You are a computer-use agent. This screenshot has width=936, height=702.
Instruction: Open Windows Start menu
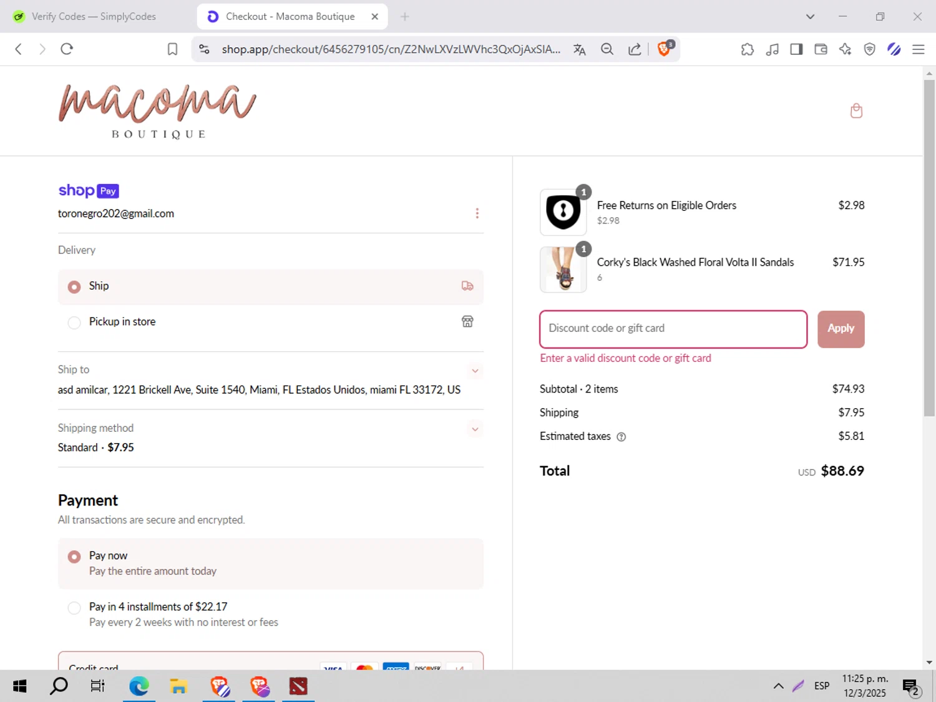point(20,686)
